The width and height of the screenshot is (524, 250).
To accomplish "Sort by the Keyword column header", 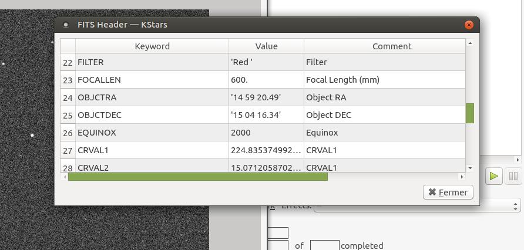I will pos(152,46).
